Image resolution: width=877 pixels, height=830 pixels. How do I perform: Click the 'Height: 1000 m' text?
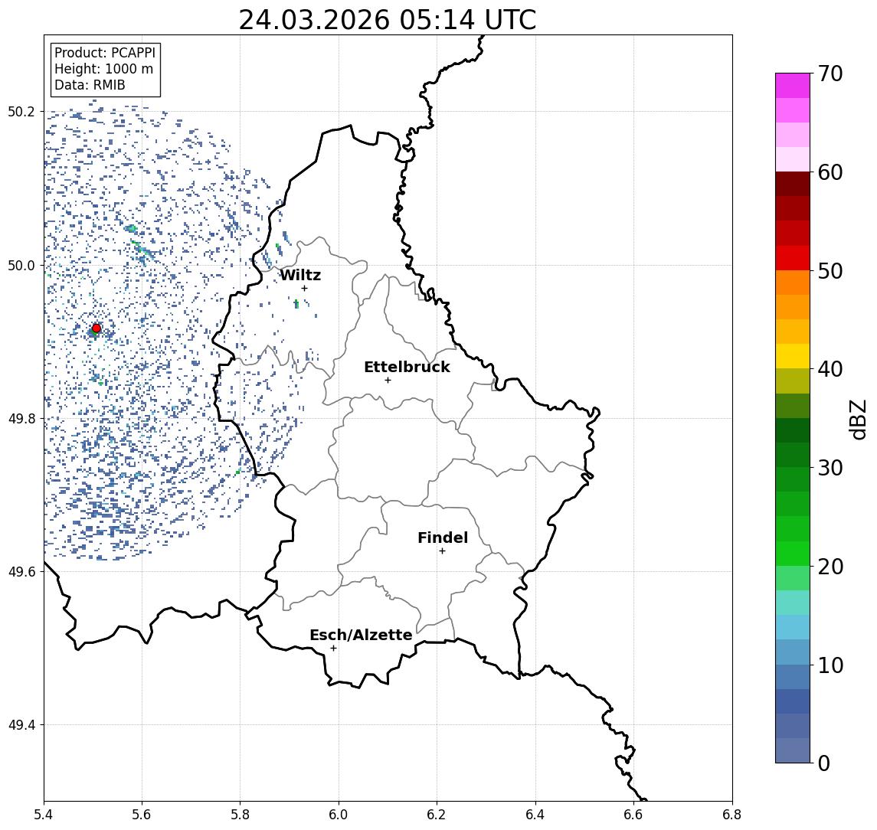click(103, 69)
